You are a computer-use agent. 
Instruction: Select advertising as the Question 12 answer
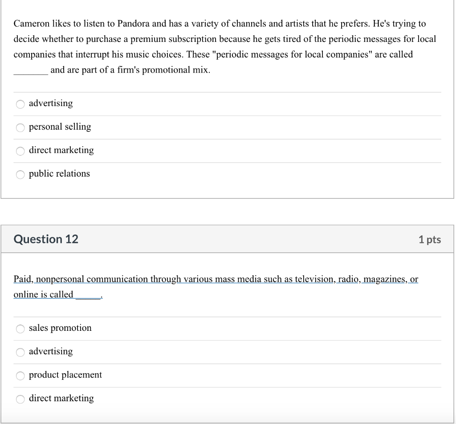[20, 352]
